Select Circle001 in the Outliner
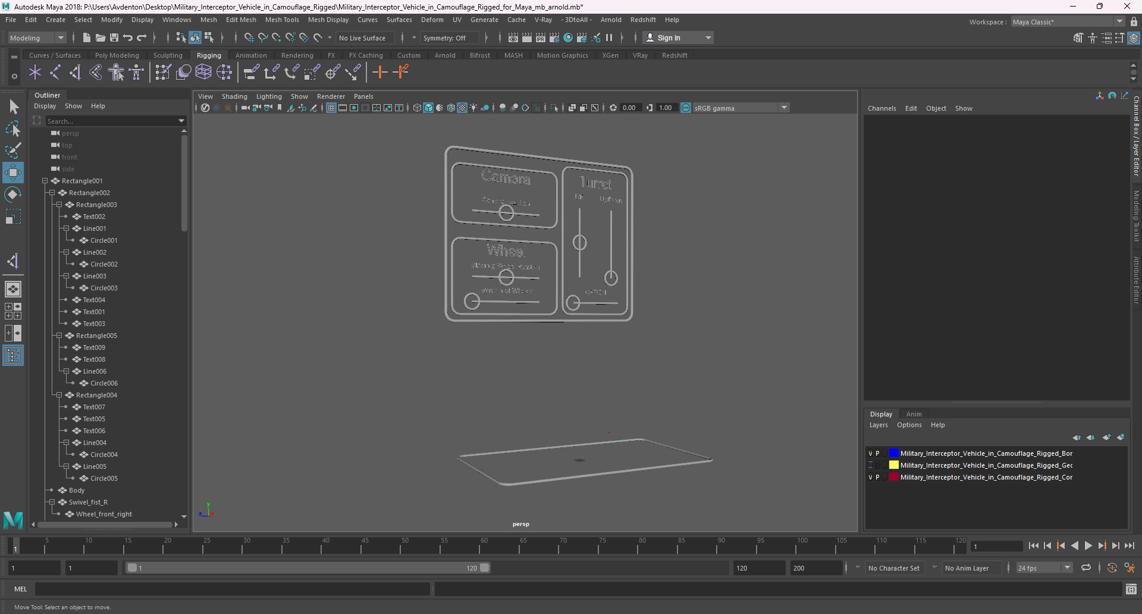The width and height of the screenshot is (1142, 614). click(x=103, y=240)
